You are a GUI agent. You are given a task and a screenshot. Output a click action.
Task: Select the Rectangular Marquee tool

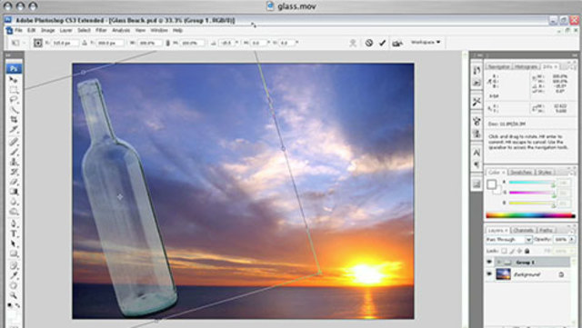click(x=14, y=90)
